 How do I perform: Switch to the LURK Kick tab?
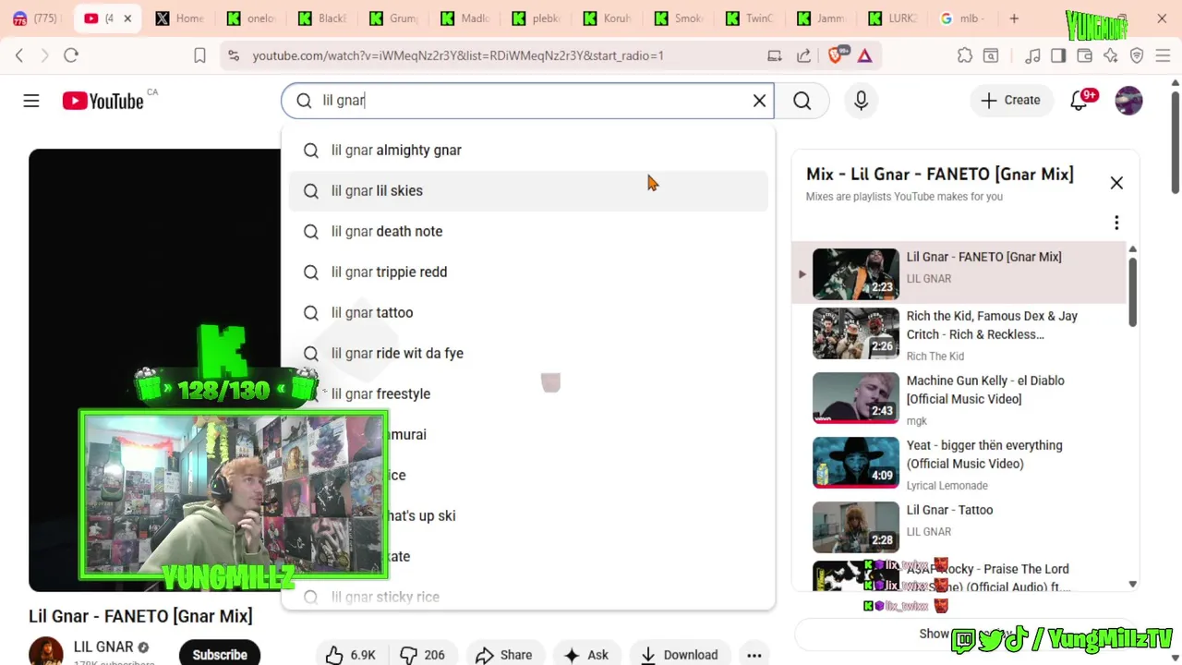(893, 18)
